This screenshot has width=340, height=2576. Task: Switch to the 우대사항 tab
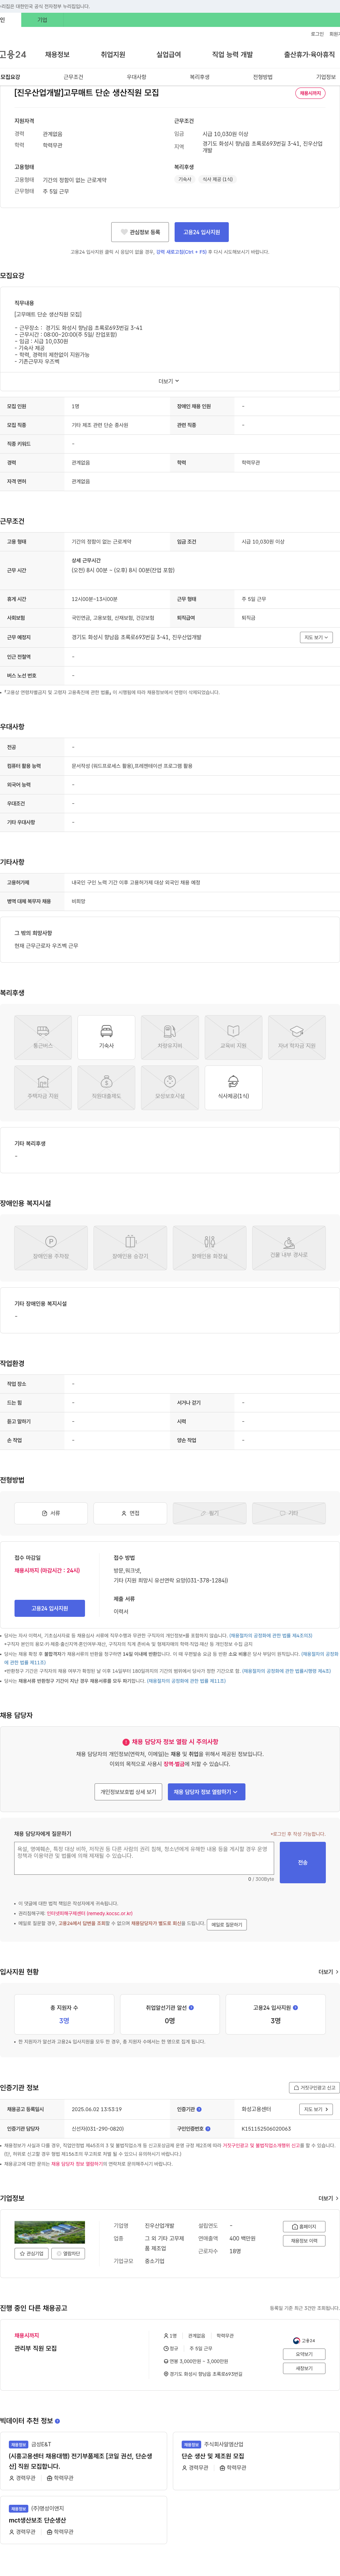coord(136,77)
